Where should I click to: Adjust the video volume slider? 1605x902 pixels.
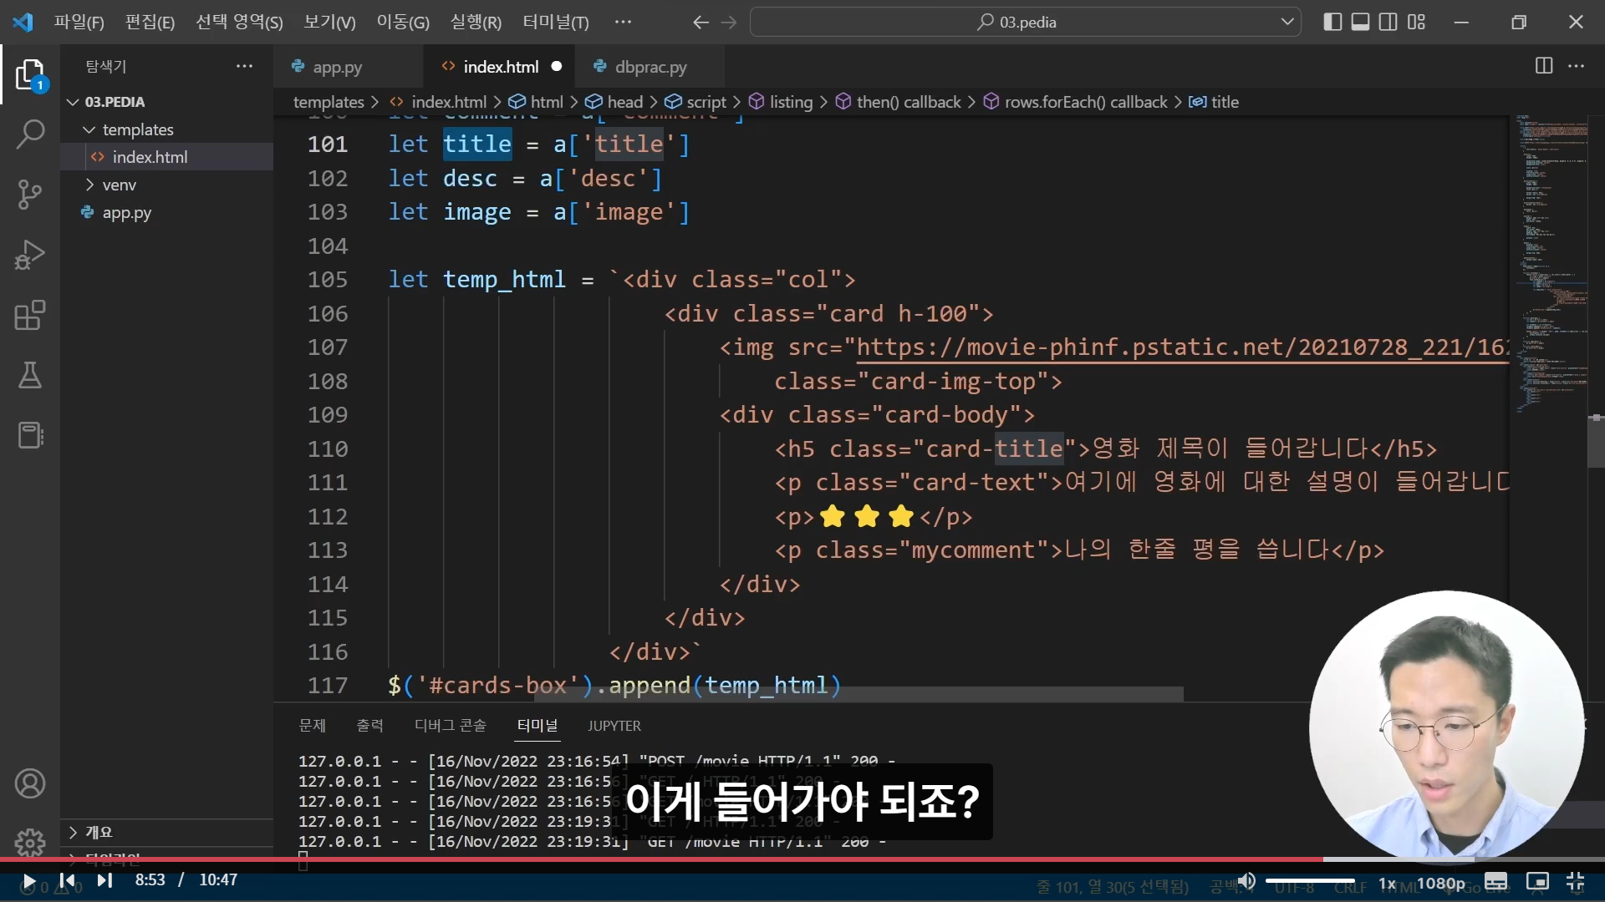tap(1310, 881)
